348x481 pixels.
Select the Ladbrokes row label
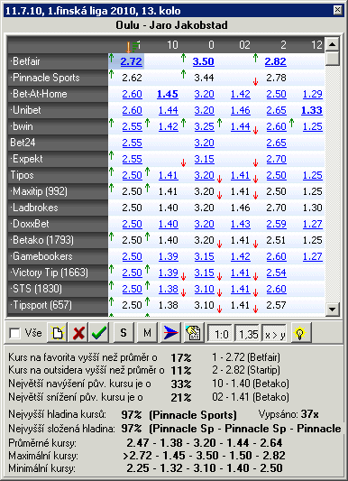58,208
